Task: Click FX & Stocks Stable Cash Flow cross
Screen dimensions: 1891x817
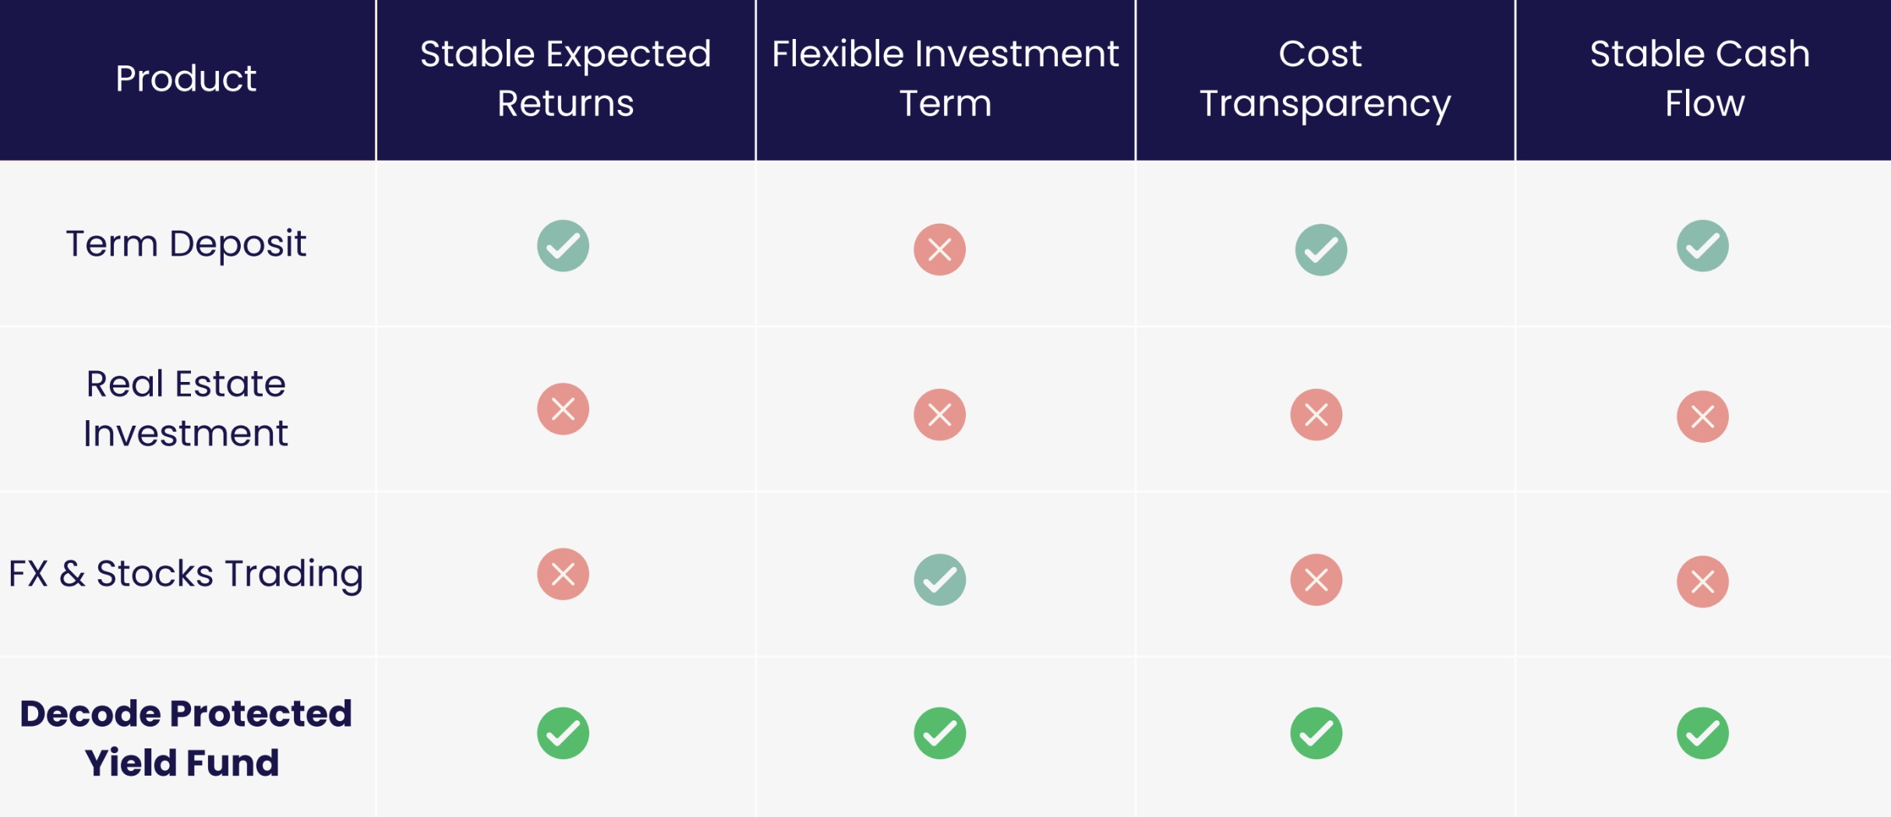Action: 1702,581
